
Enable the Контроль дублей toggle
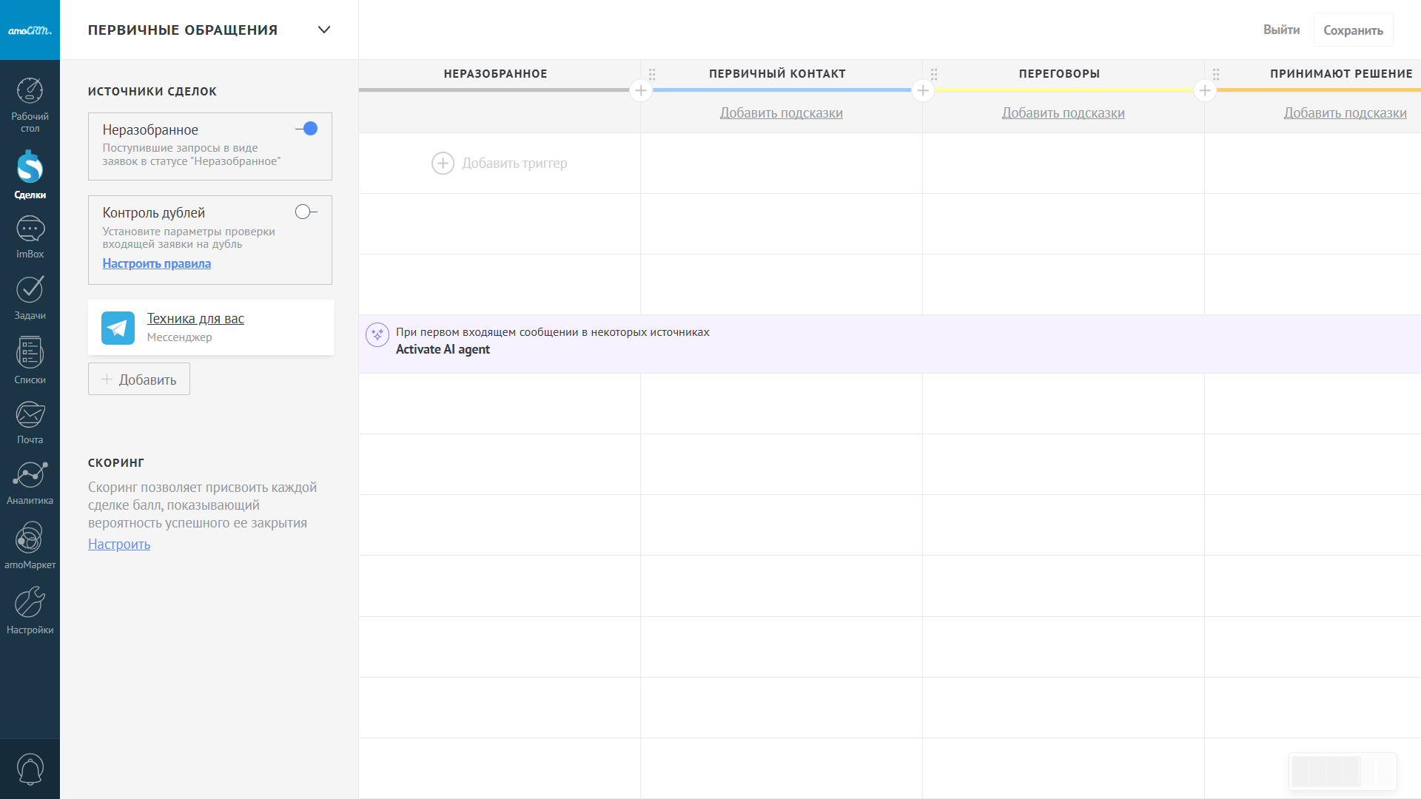tap(306, 212)
